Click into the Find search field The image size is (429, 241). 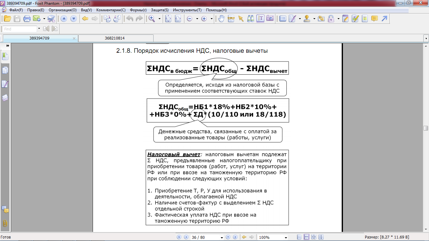pyautogui.click(x=20, y=29)
